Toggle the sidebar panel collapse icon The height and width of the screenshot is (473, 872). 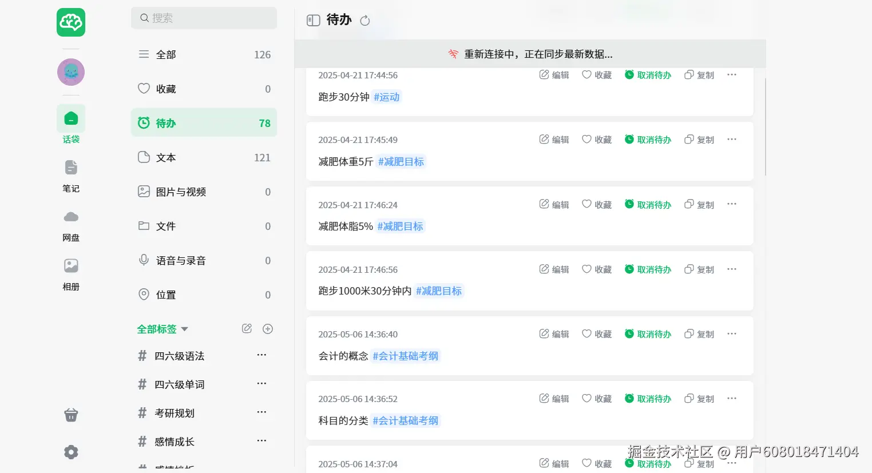click(x=313, y=21)
